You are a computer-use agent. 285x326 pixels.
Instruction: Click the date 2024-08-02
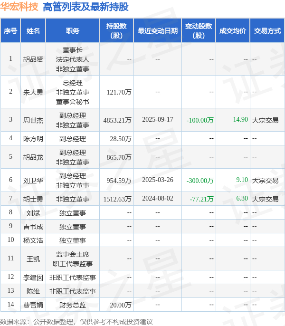pyautogui.click(x=158, y=198)
